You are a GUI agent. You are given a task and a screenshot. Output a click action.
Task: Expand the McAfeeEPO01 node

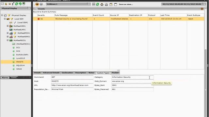[8, 33]
